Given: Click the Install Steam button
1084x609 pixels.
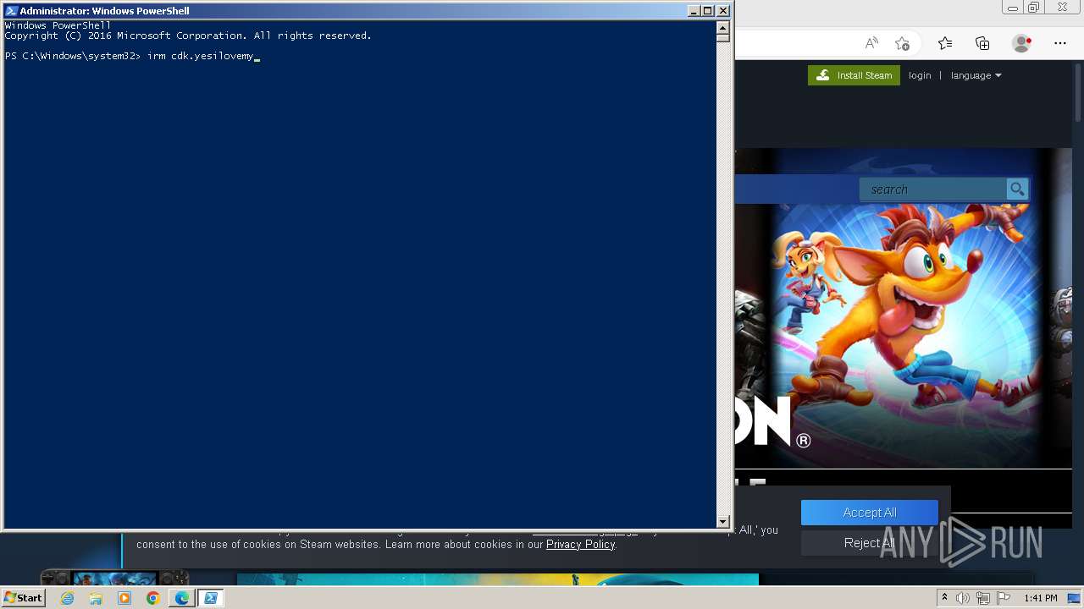Looking at the screenshot, I should pos(854,75).
